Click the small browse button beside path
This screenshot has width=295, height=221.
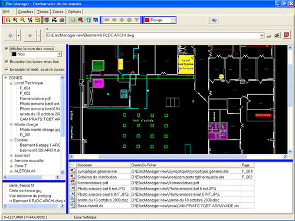pos(268,35)
